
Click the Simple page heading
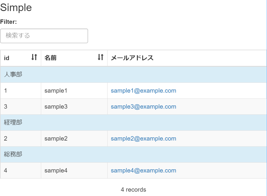(16, 8)
